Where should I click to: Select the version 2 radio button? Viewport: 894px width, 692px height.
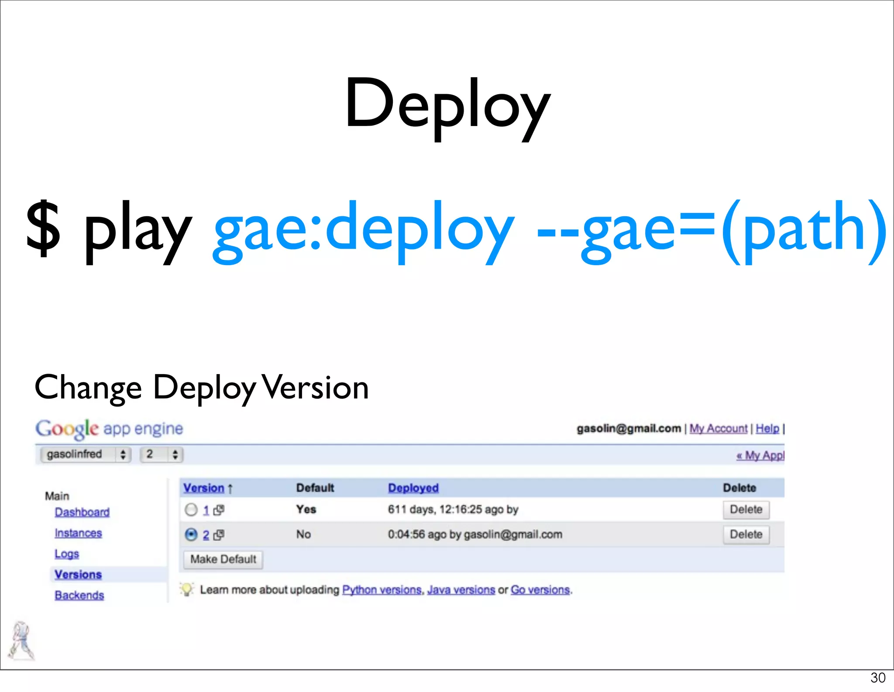point(191,535)
